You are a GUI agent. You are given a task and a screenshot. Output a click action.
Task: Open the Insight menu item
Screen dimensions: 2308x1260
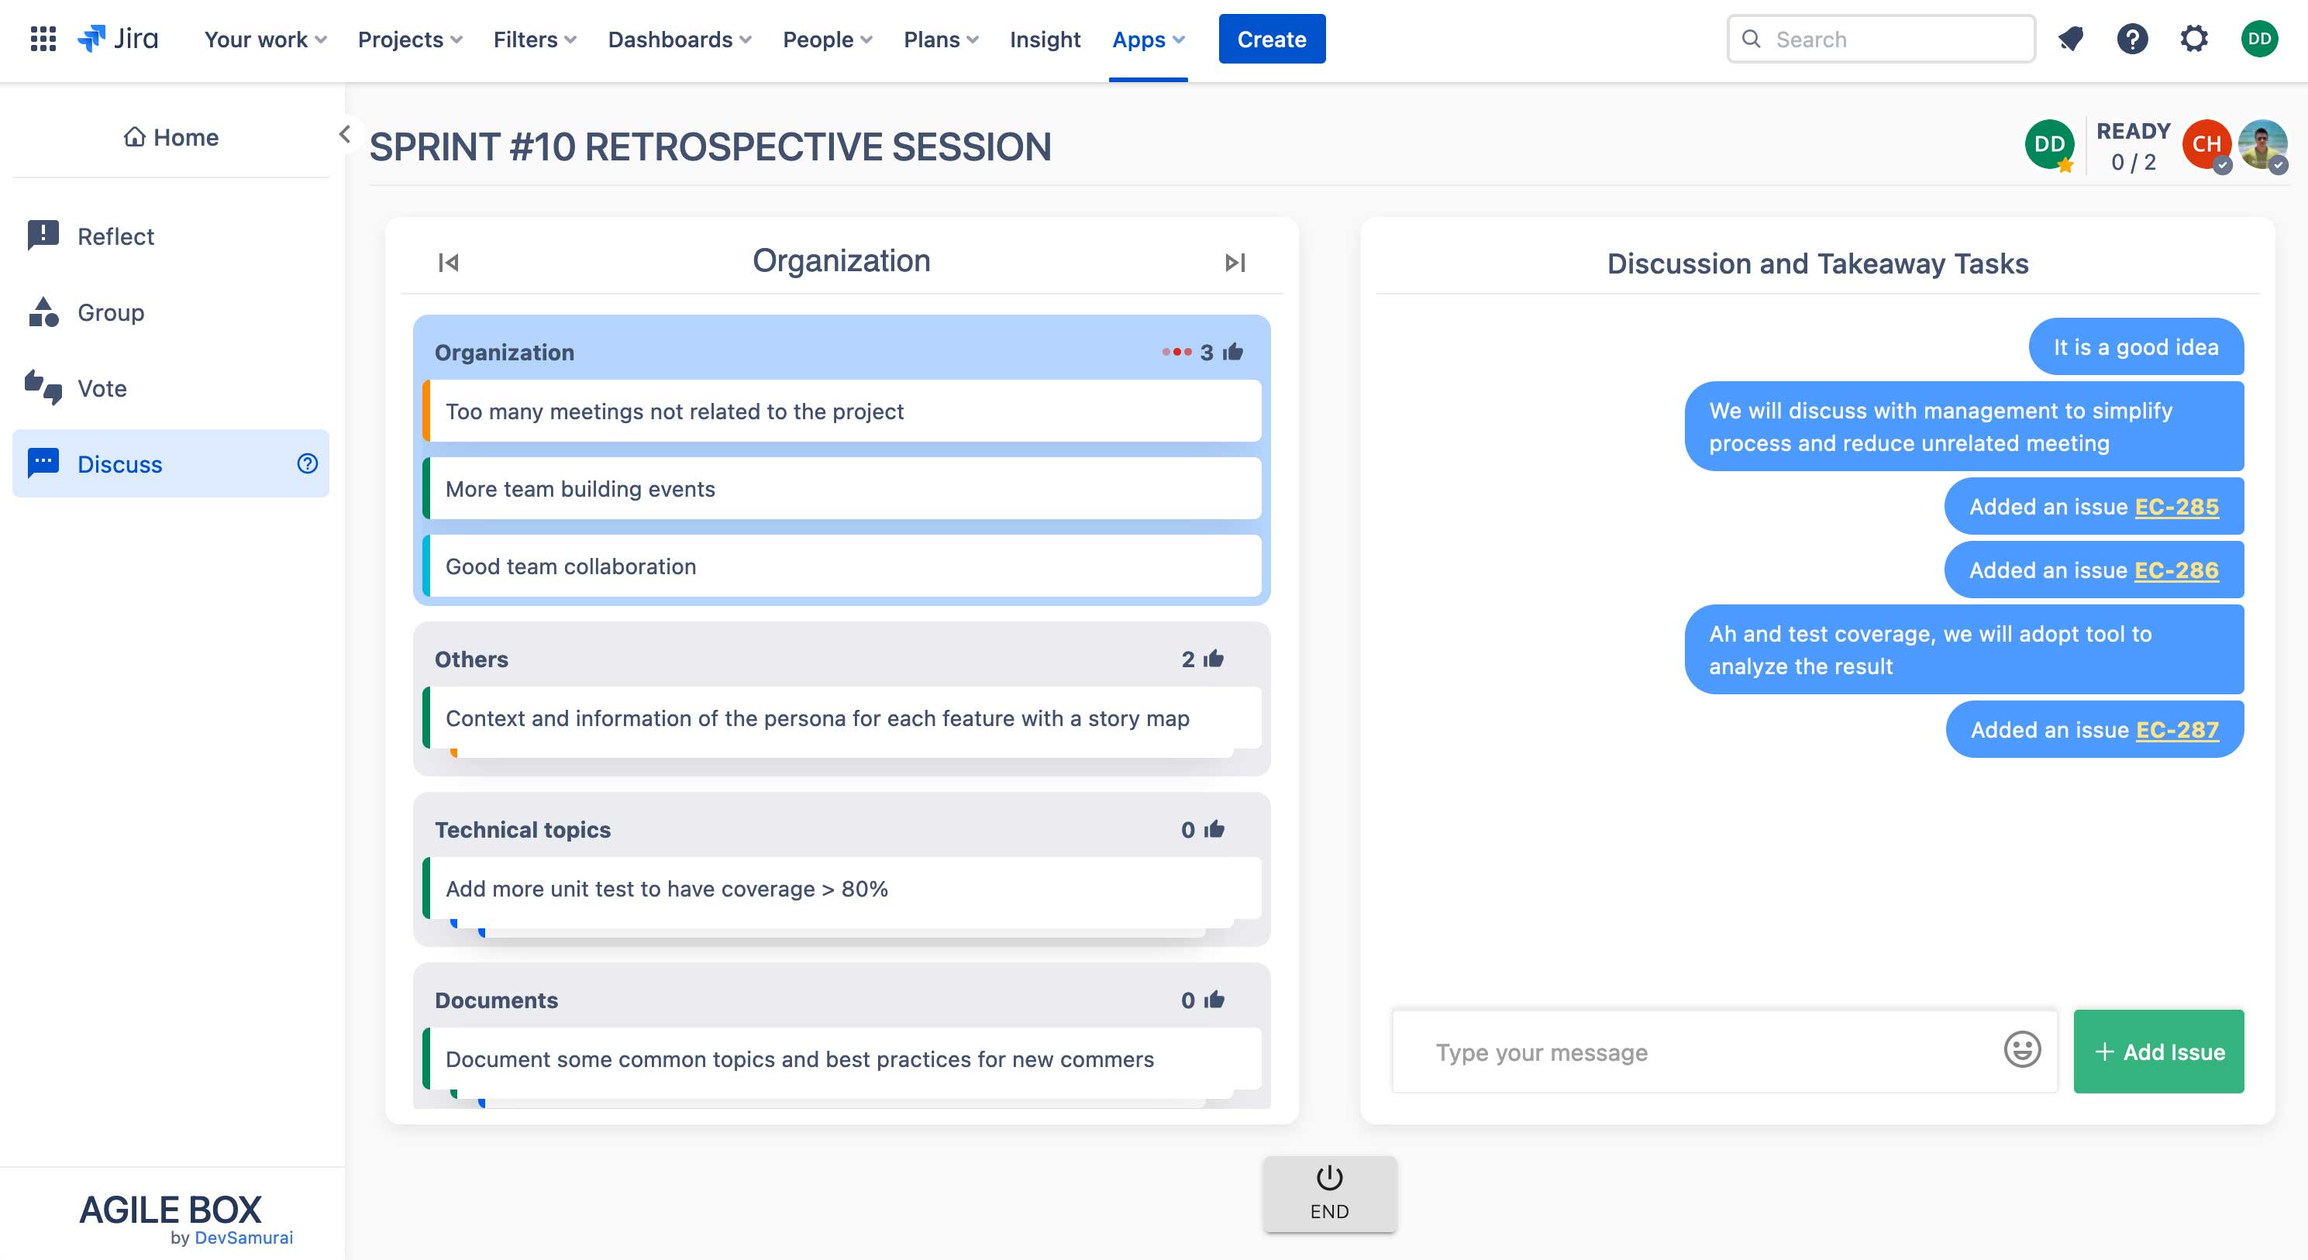pos(1045,40)
